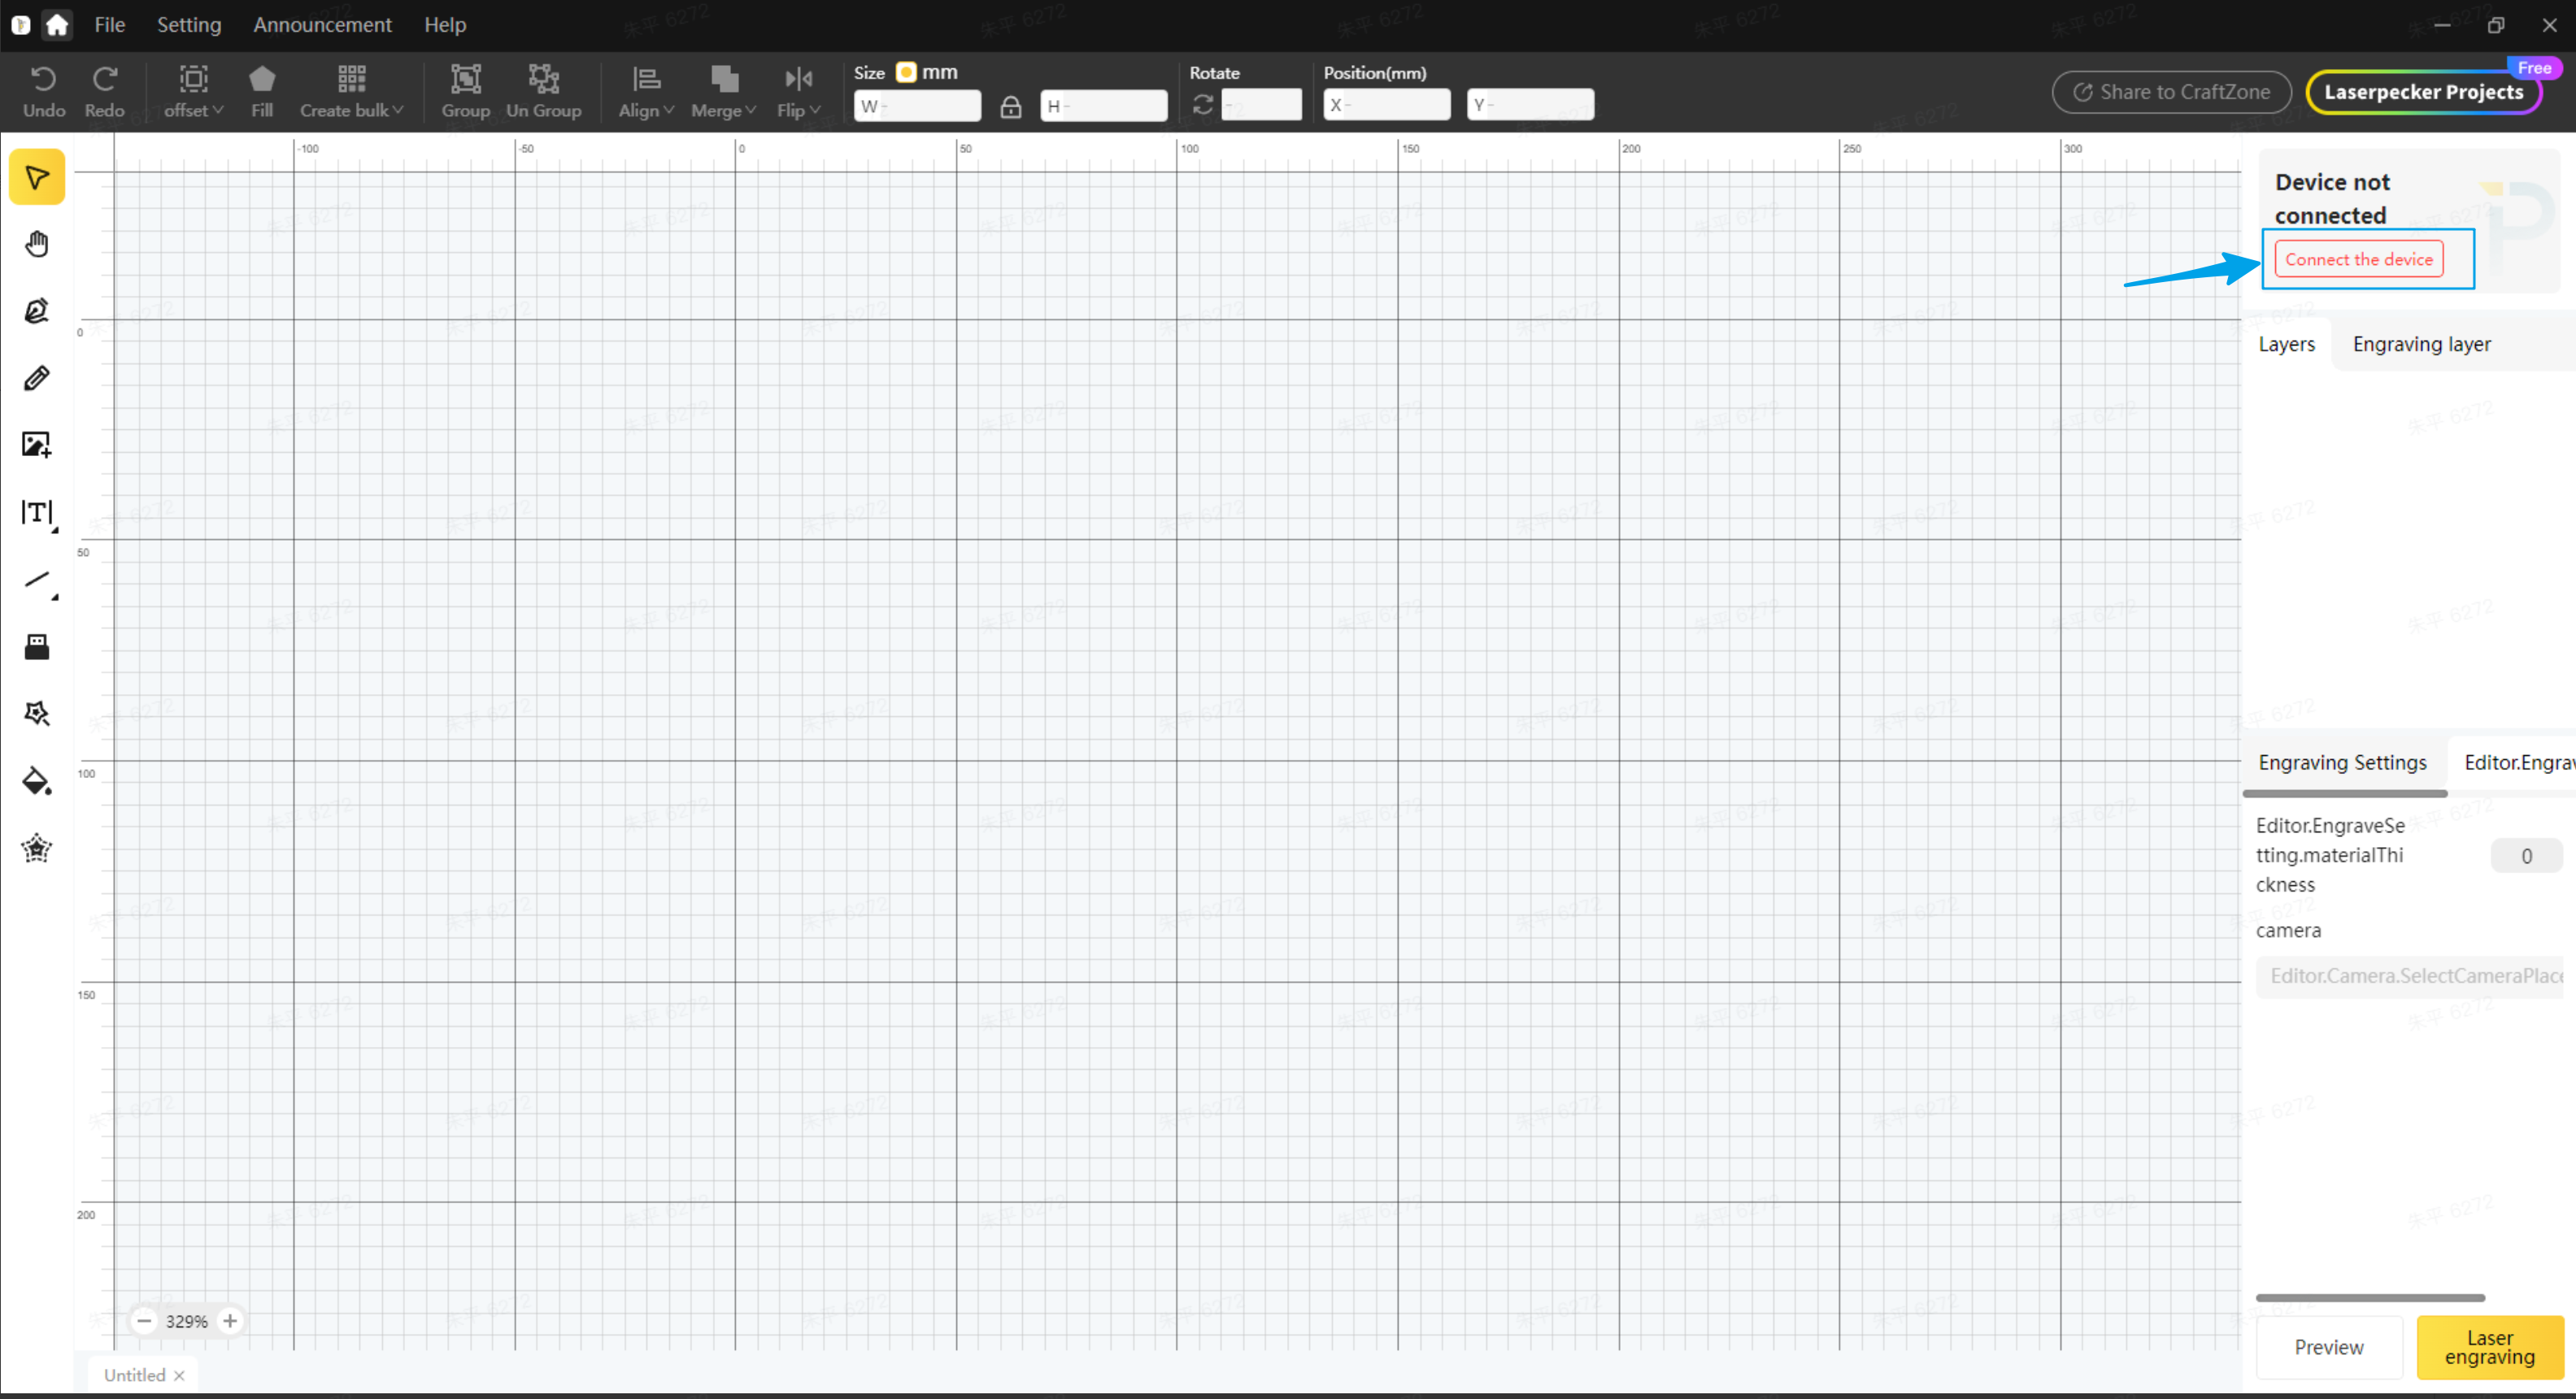
Task: Open the Align dropdown
Action: pyautogui.click(x=646, y=90)
